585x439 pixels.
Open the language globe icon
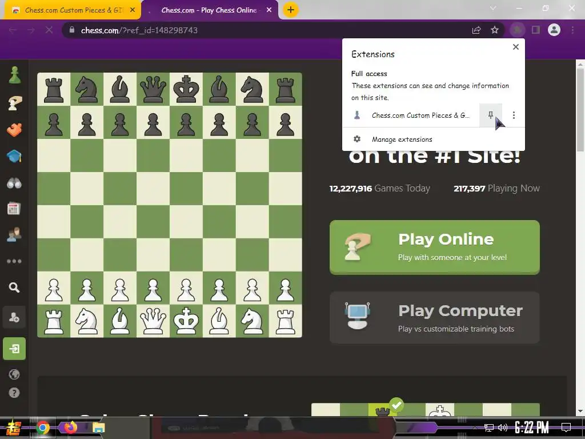click(14, 374)
